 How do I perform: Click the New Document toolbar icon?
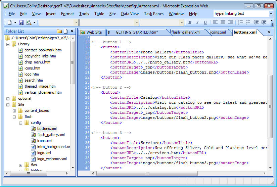pyautogui.click(x=9, y=22)
